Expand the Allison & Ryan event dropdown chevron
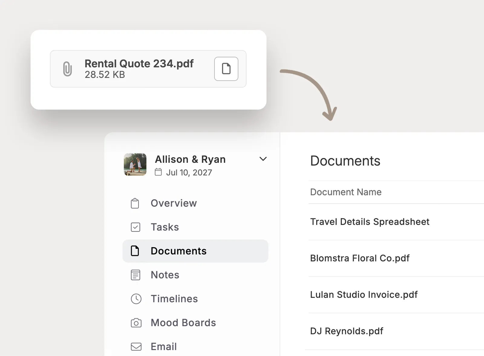 tap(263, 159)
